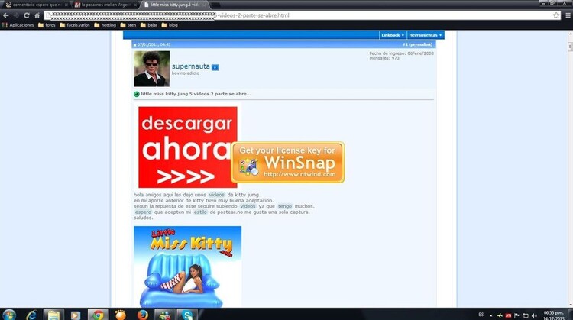Image resolution: width=573 pixels, height=320 pixels.
Task: Click the red 'descargar ahora' banner
Action: [187, 147]
